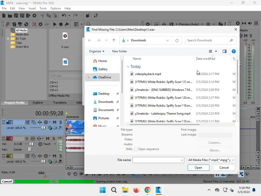Open the Preview (Auto) quality dropdown
This screenshot has height=196, width=261.
(202, 24)
